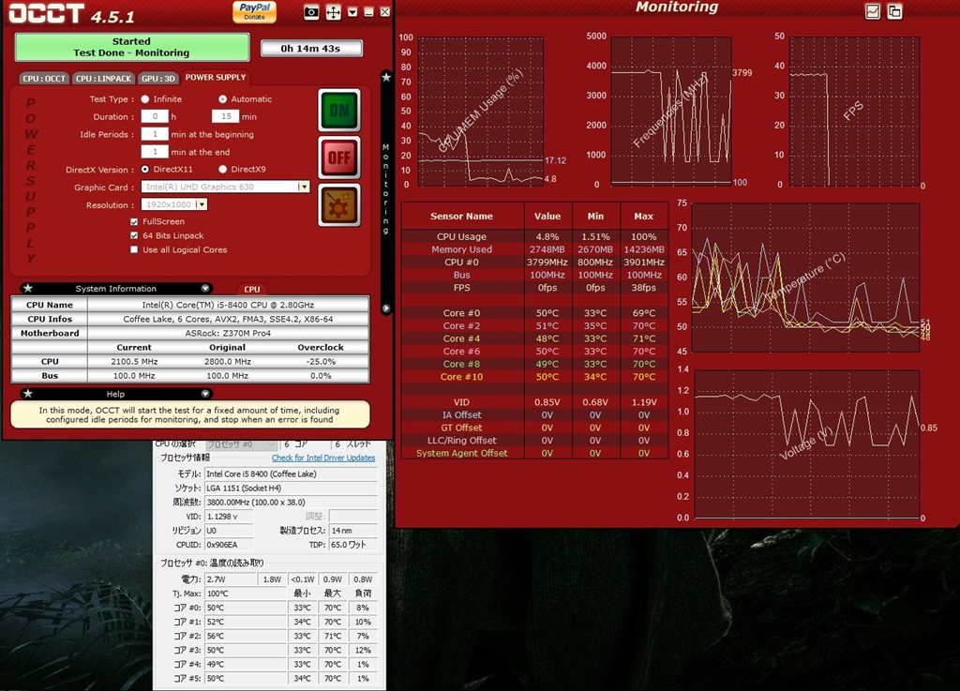Image resolution: width=960 pixels, height=691 pixels.
Task: Select the POWER SUPPLY tab
Action: click(x=216, y=77)
